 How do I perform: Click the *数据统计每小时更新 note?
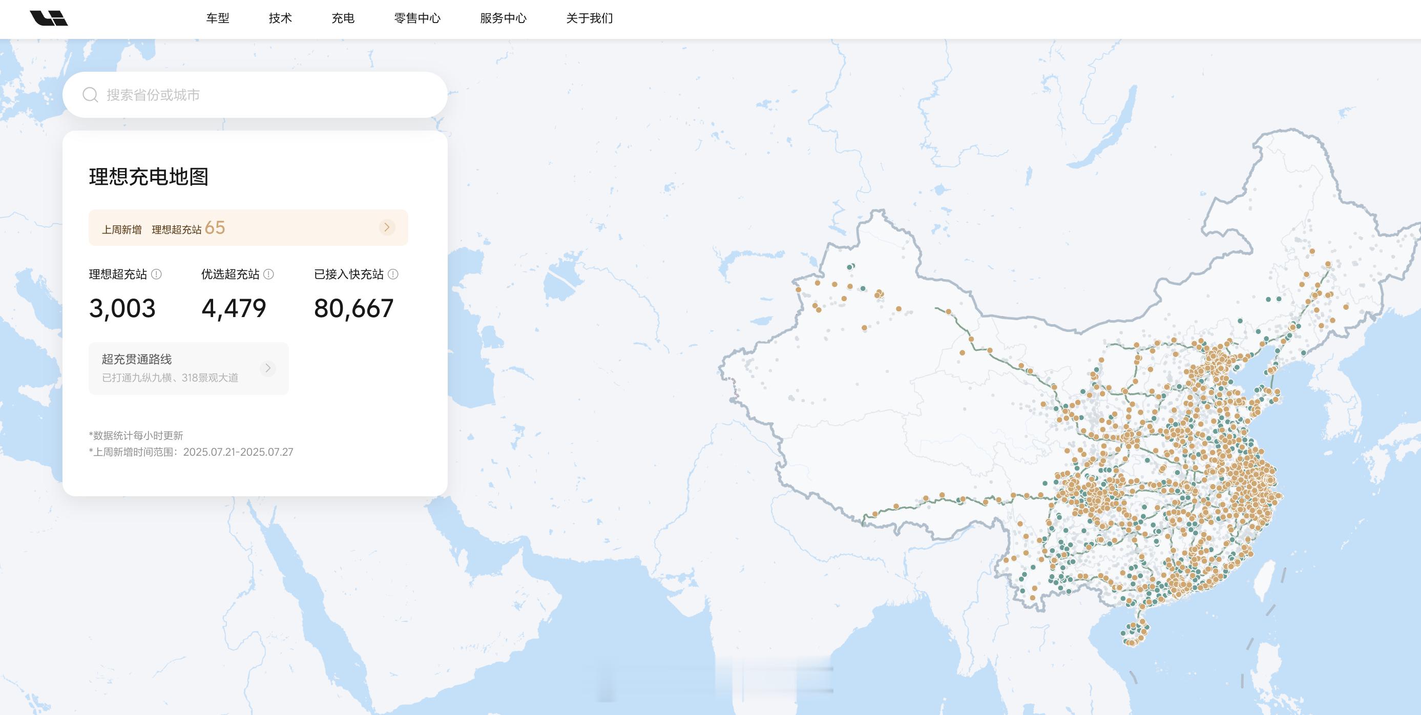[x=136, y=435]
